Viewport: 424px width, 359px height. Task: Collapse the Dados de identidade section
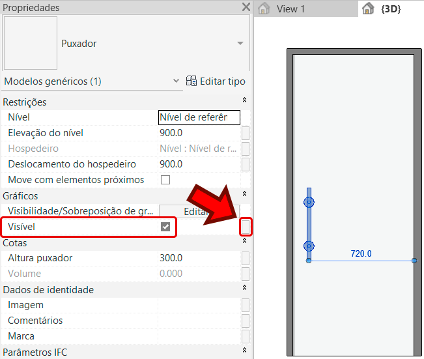(244, 289)
